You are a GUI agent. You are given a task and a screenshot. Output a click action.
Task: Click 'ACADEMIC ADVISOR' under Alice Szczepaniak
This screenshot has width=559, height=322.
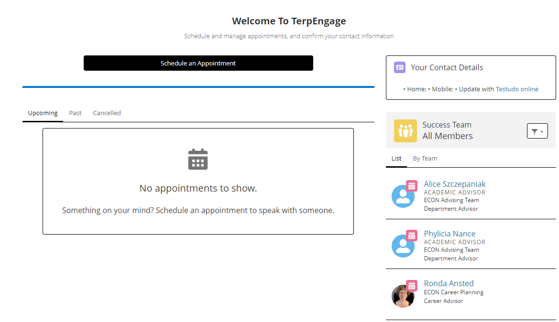455,193
